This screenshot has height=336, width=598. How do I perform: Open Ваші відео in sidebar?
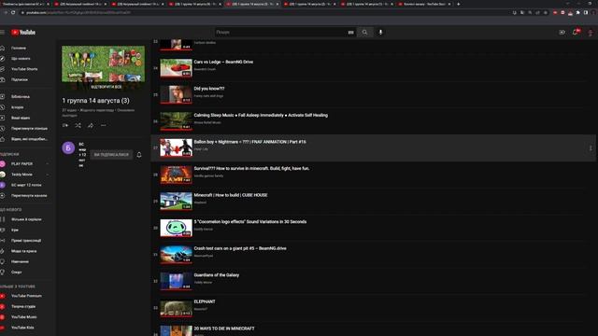(x=21, y=119)
